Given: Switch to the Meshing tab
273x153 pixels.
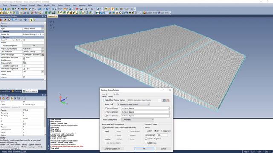Looking at the screenshot, I should coord(17,91).
